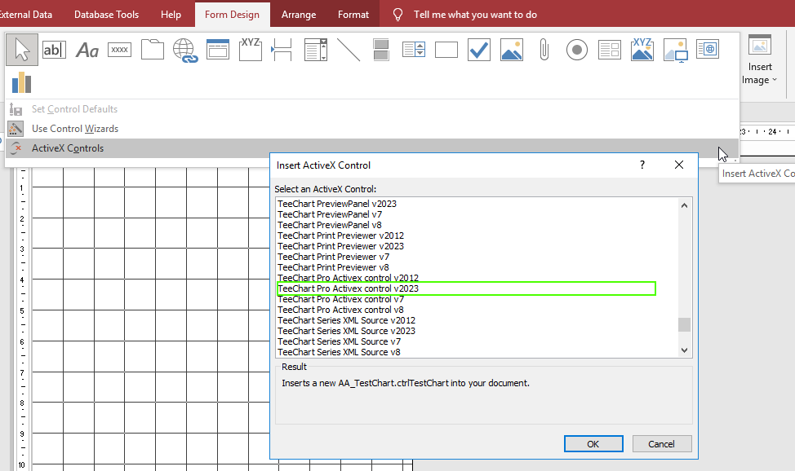
Task: Switch to the Form Design tab
Action: point(232,14)
